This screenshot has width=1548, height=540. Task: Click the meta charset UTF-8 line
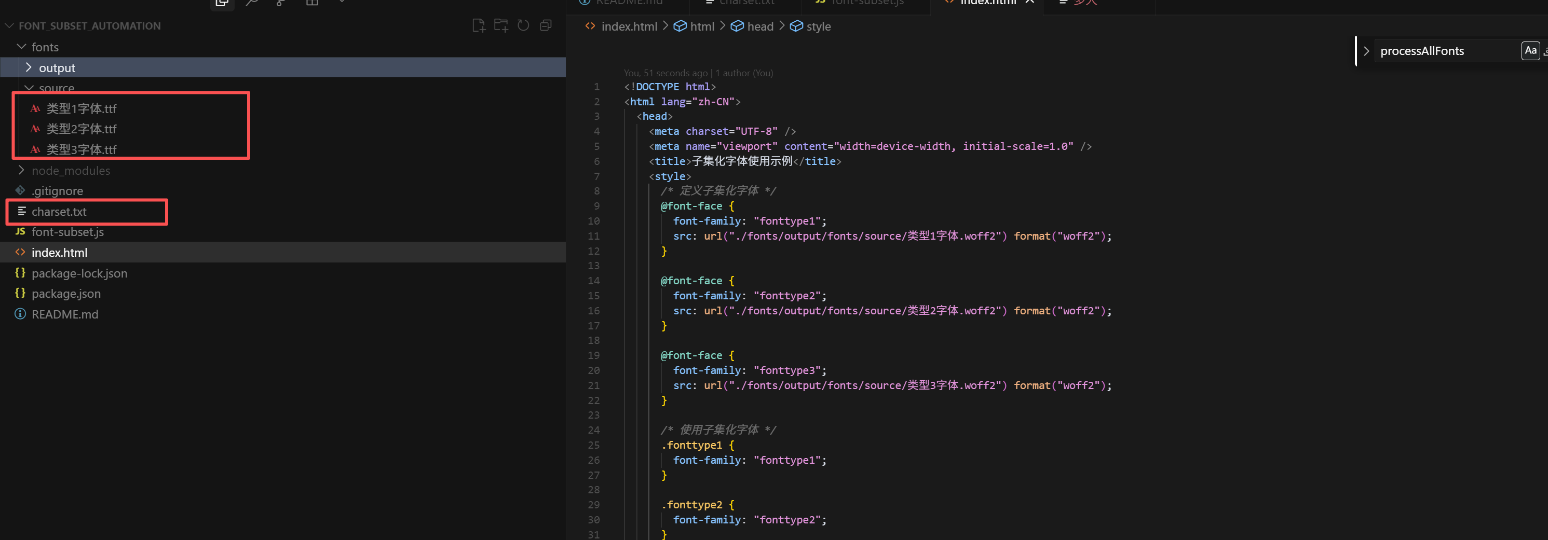point(722,132)
